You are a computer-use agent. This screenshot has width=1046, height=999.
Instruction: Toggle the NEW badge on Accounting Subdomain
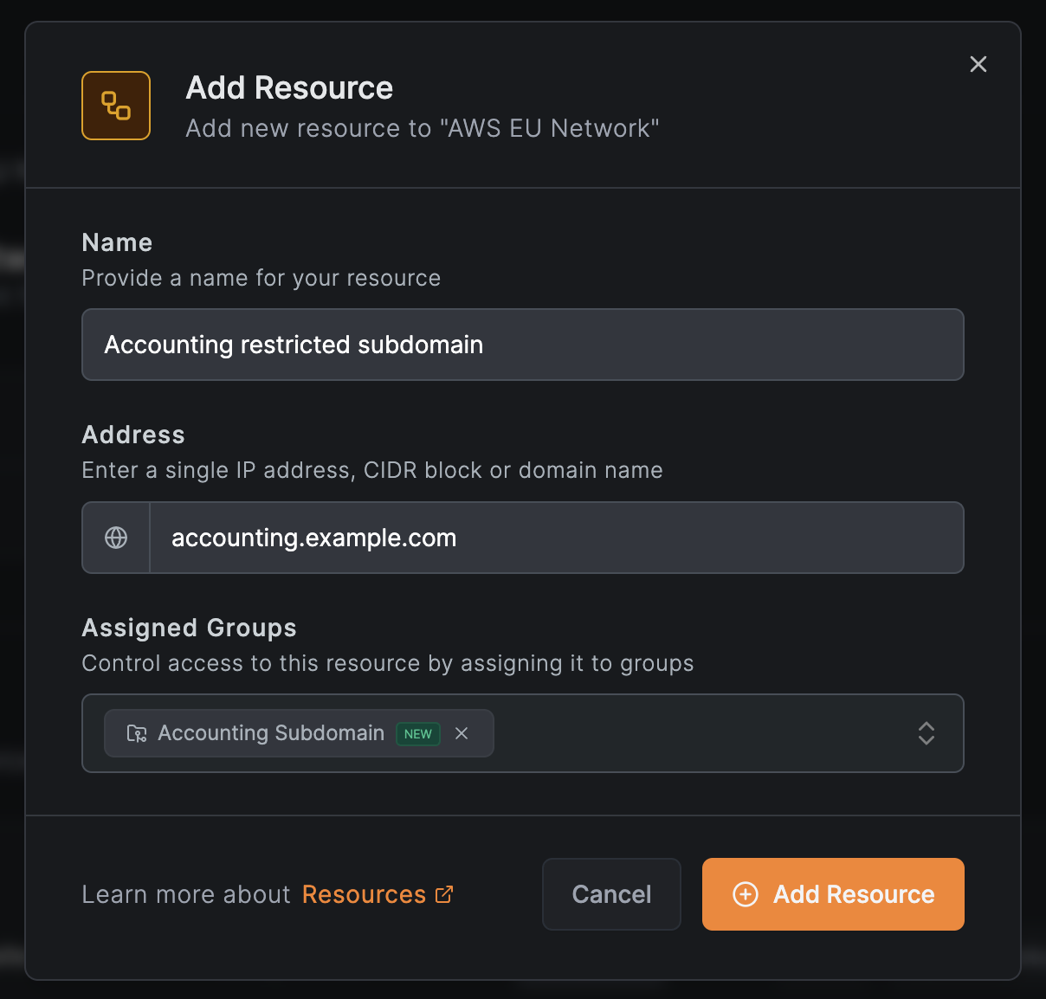point(417,733)
